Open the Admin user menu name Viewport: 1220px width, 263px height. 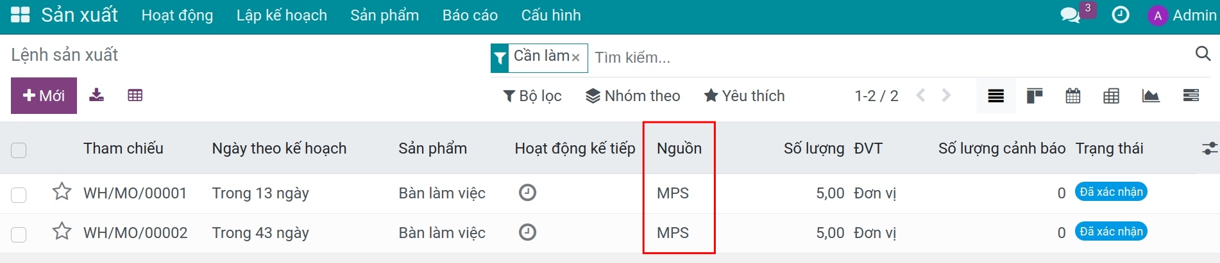pos(1194,15)
